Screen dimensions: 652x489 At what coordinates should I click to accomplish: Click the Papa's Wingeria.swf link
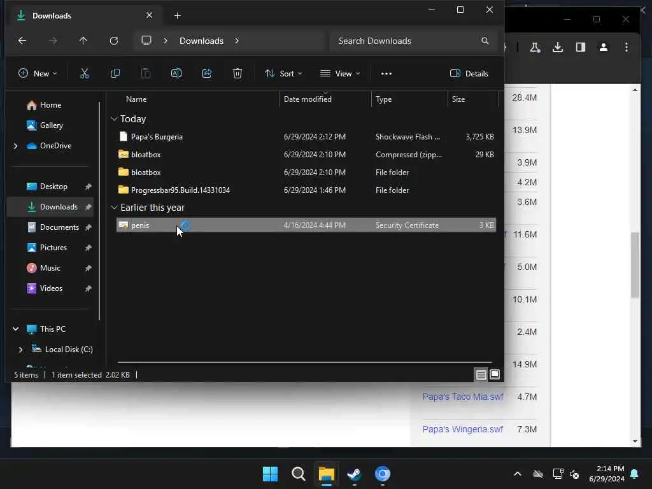click(x=463, y=429)
